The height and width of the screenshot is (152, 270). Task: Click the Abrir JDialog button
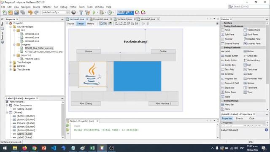pyautogui.click(x=86, y=103)
